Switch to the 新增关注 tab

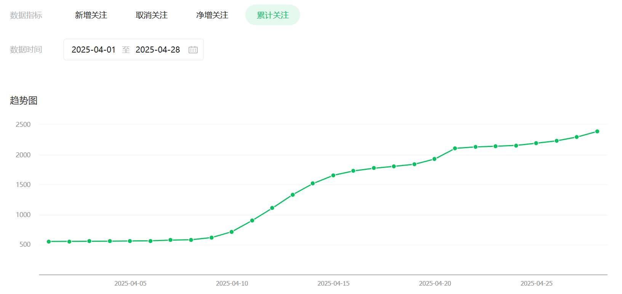click(91, 15)
